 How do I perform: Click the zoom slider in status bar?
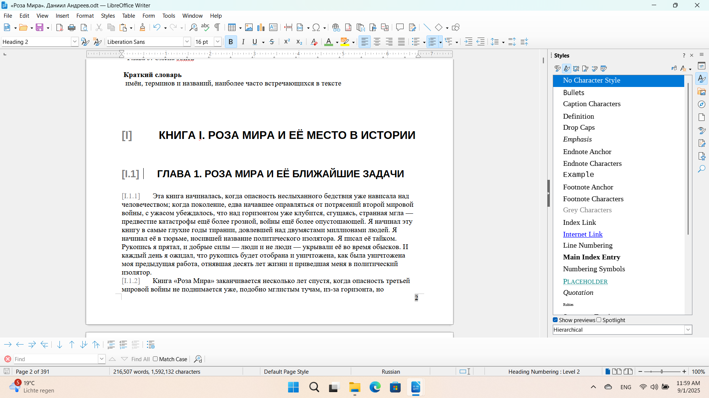[x=662, y=371]
